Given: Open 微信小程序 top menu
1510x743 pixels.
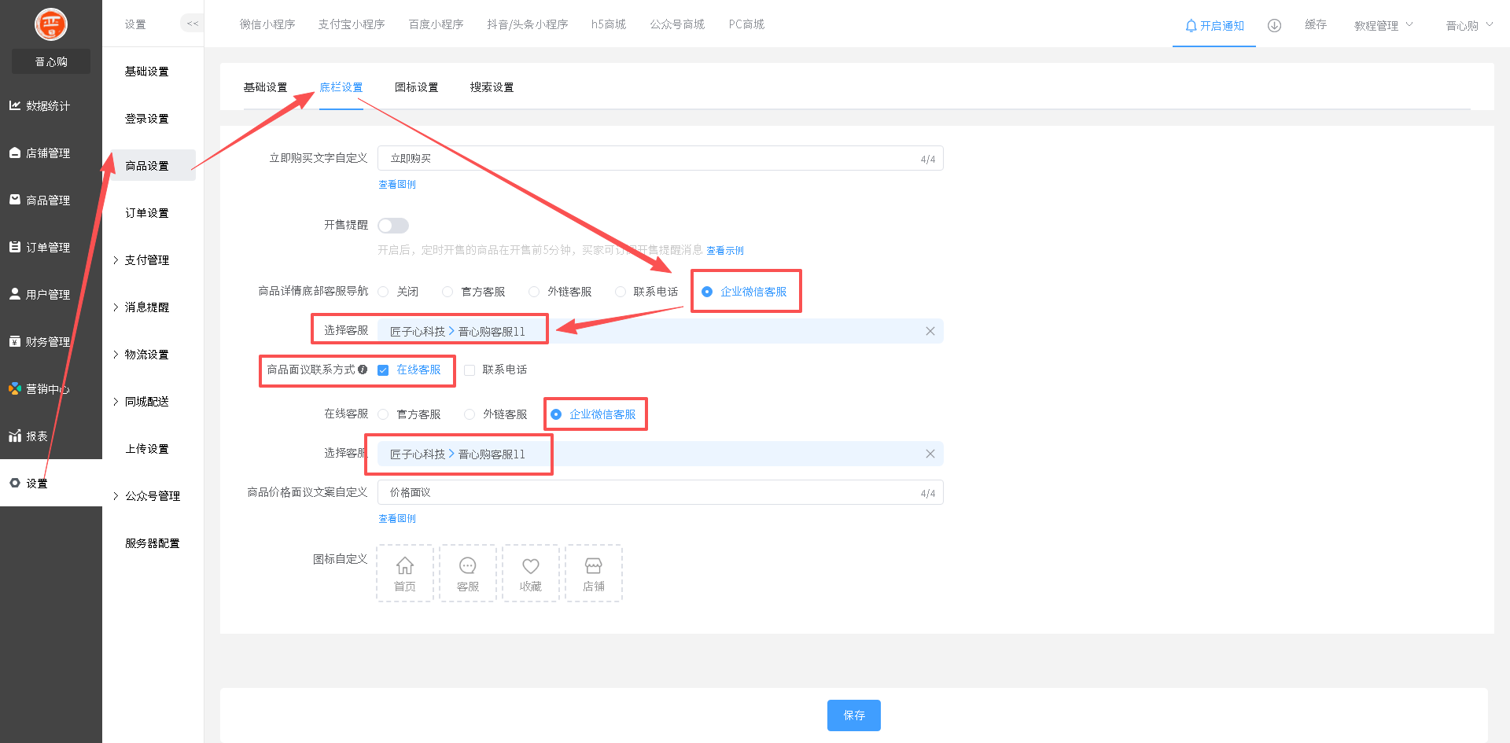Looking at the screenshot, I should pyautogui.click(x=267, y=24).
